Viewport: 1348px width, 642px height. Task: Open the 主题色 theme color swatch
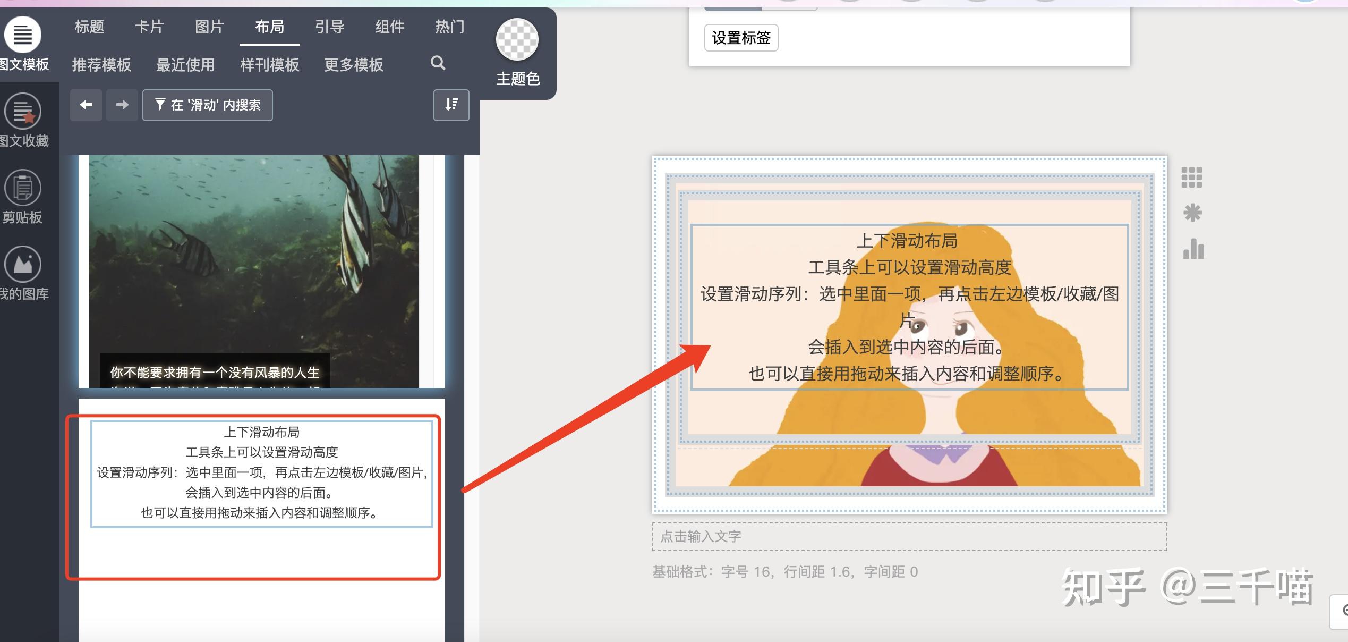pos(517,39)
